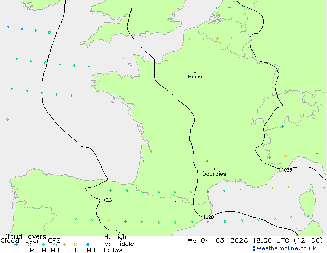The width and height of the screenshot is (327, 253).
Task: Click the orange circle LH legend symbol
Action: pos(76,244)
